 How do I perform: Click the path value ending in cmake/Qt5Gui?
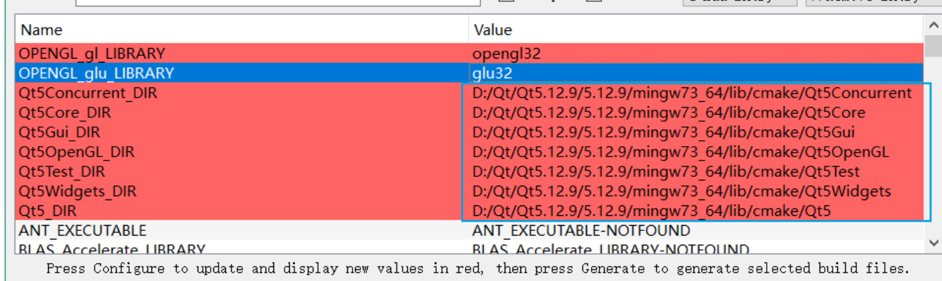coord(664,132)
